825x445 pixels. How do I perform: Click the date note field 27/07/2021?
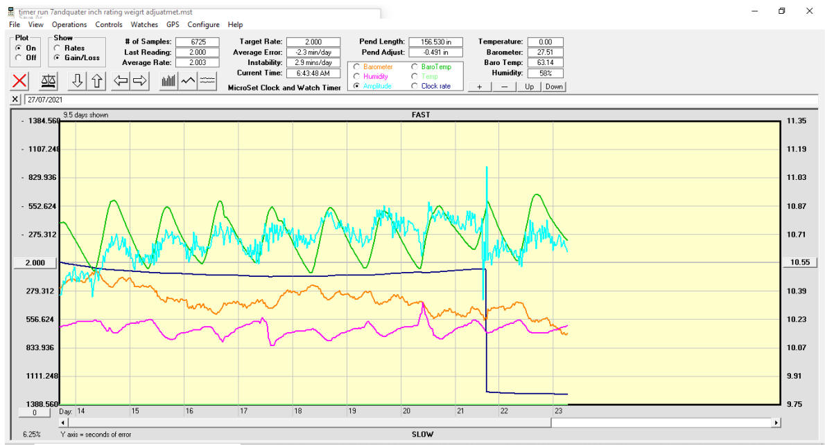click(x=208, y=100)
